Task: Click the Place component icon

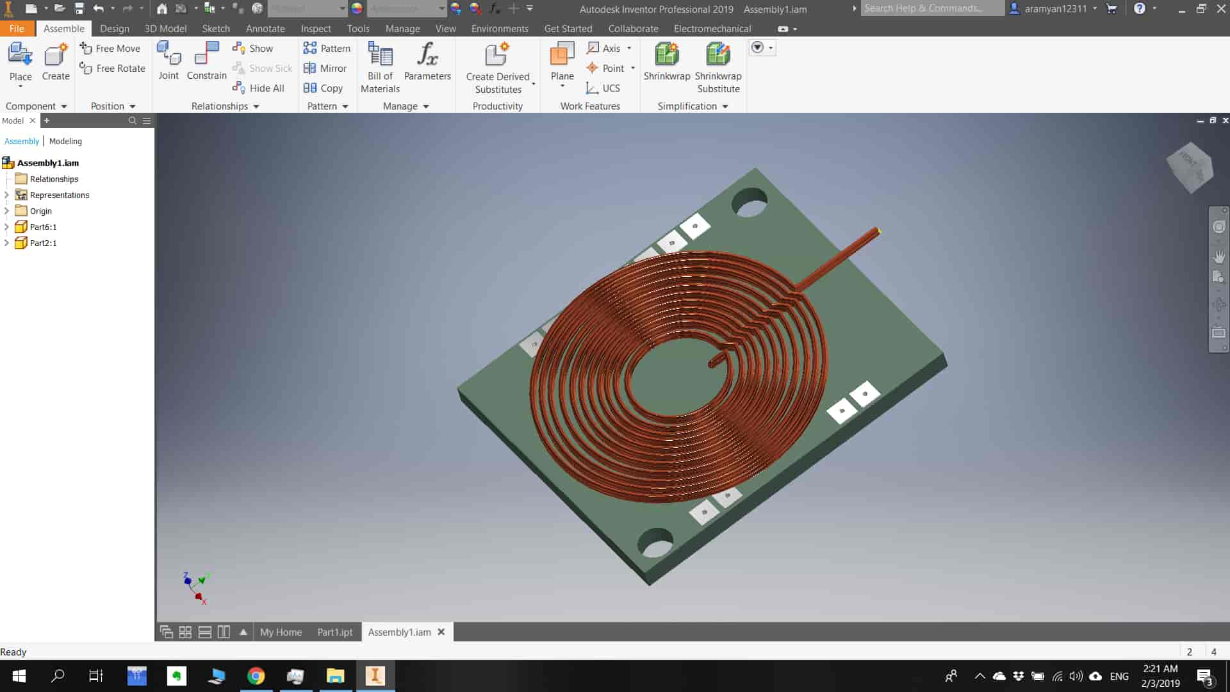Action: [20, 55]
